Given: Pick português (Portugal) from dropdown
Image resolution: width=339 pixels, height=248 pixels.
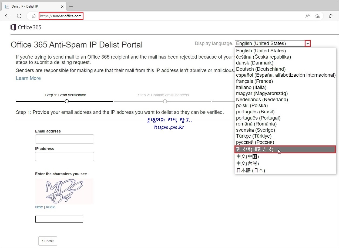Looking at the screenshot, I should pos(286,118).
